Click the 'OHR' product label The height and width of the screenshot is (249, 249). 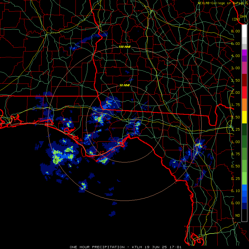point(243,16)
